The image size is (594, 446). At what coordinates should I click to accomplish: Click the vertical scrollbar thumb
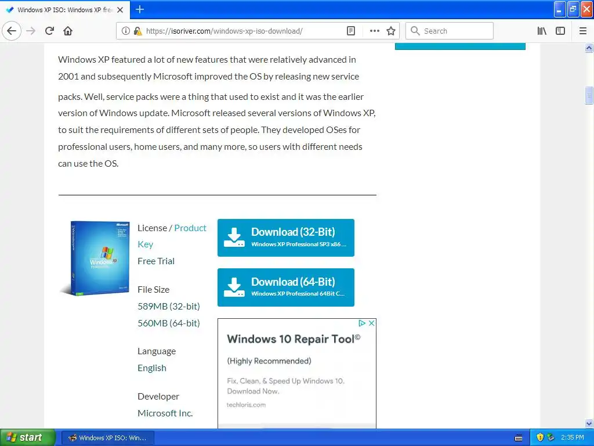click(589, 95)
